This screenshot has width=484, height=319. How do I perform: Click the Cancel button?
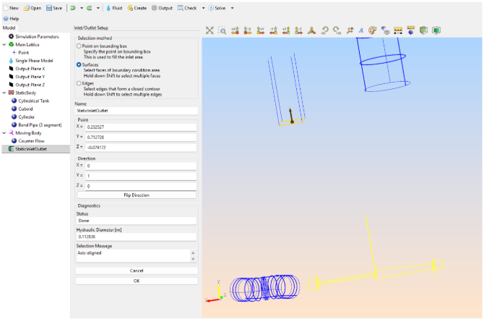[136, 271]
